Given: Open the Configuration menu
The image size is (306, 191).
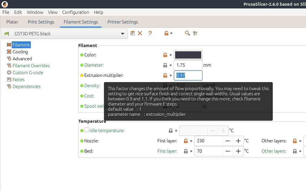Looking at the screenshot, I should click(x=76, y=12).
